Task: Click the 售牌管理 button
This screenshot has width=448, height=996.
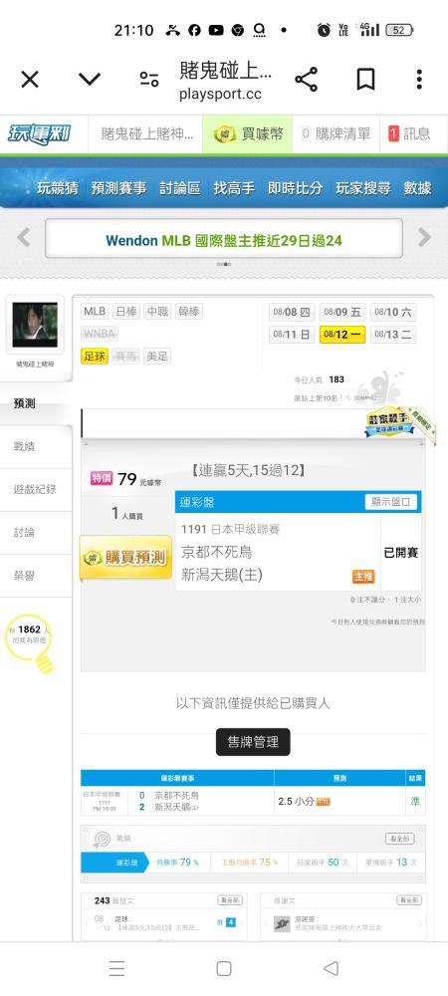Action: tap(253, 742)
